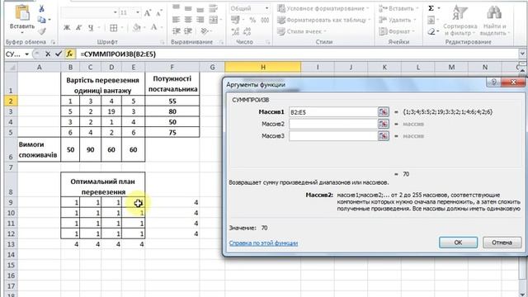The height and width of the screenshot is (297, 528).
Task: Open the font name dropdown
Action: [115, 12]
